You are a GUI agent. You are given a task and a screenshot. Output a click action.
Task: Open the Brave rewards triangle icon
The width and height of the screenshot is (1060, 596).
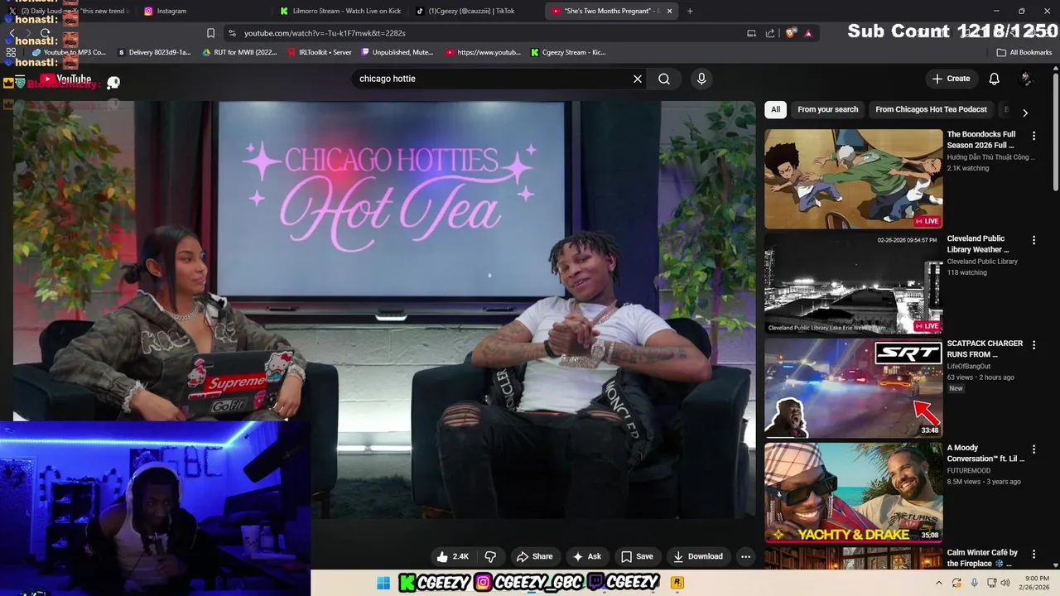[808, 33]
